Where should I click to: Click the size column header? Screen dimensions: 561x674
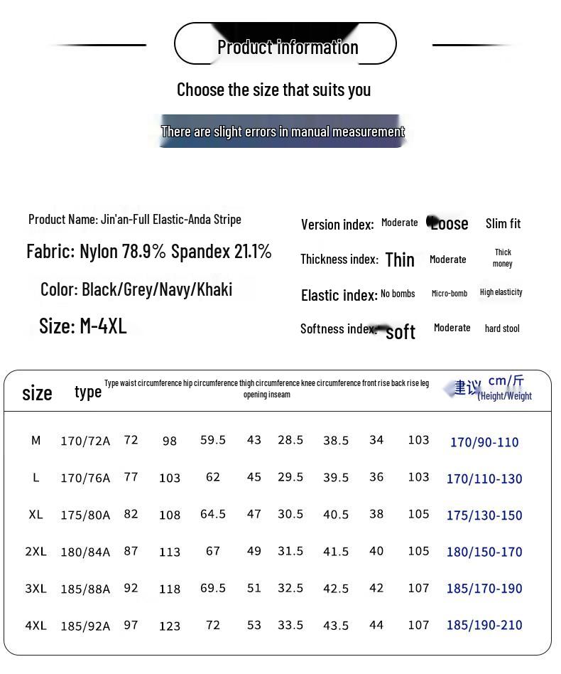[x=37, y=392]
